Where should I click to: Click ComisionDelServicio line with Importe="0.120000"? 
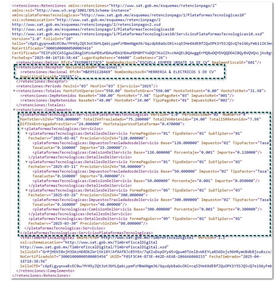(147, 152)
